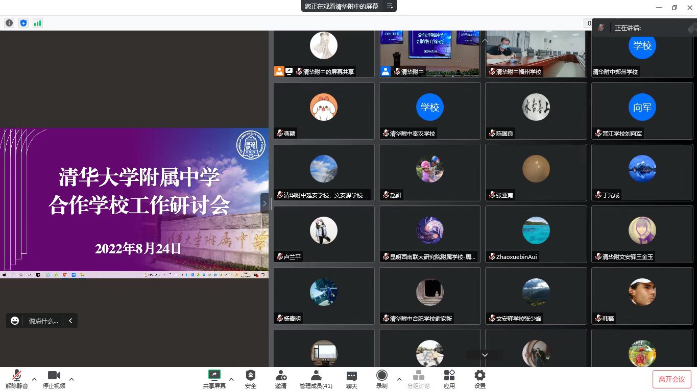Start 录制 meeting recording
Viewport: 697px width, 391px height.
click(381, 379)
